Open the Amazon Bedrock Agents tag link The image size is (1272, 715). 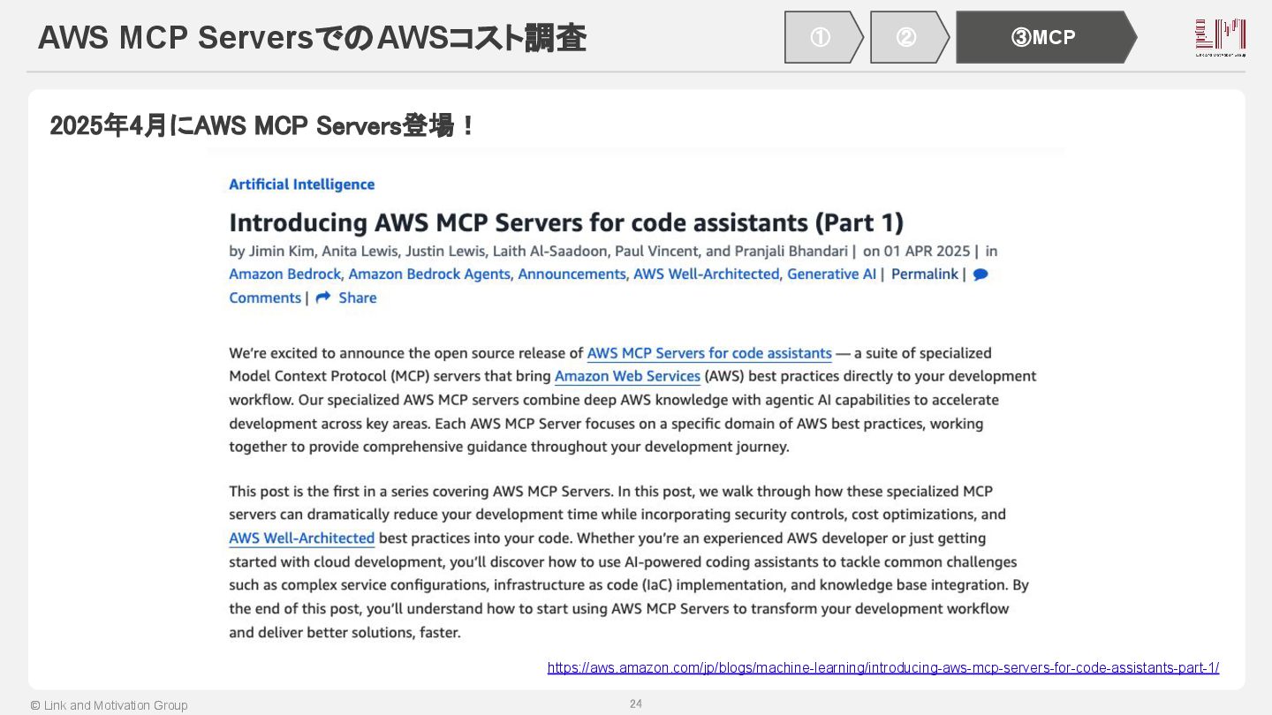[x=429, y=275]
